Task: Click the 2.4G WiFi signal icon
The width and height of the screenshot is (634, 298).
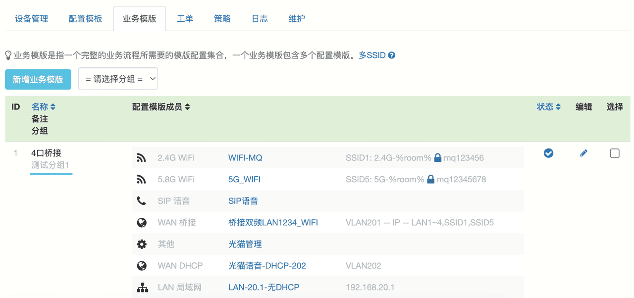Action: click(x=142, y=158)
